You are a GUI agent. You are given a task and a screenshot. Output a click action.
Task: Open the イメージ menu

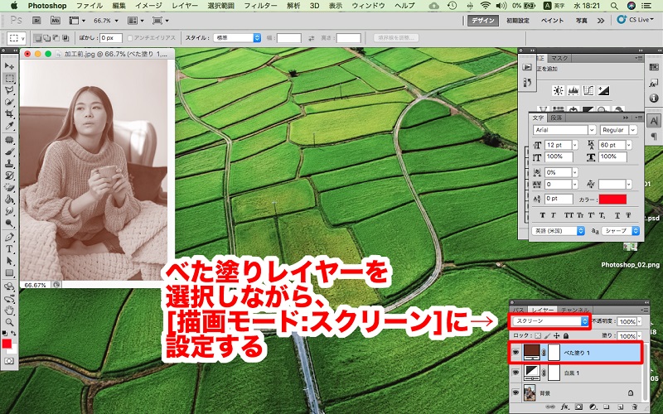pyautogui.click(x=148, y=6)
